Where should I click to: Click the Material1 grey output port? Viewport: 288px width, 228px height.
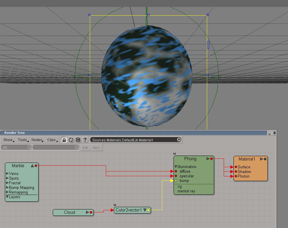point(265,159)
